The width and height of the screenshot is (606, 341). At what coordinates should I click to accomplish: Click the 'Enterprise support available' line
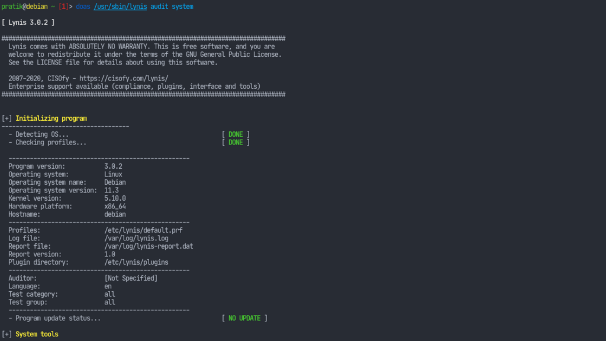[x=134, y=86]
